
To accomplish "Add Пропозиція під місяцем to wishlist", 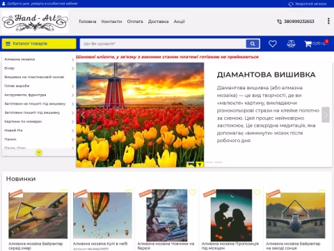I will (x=257, y=192).
